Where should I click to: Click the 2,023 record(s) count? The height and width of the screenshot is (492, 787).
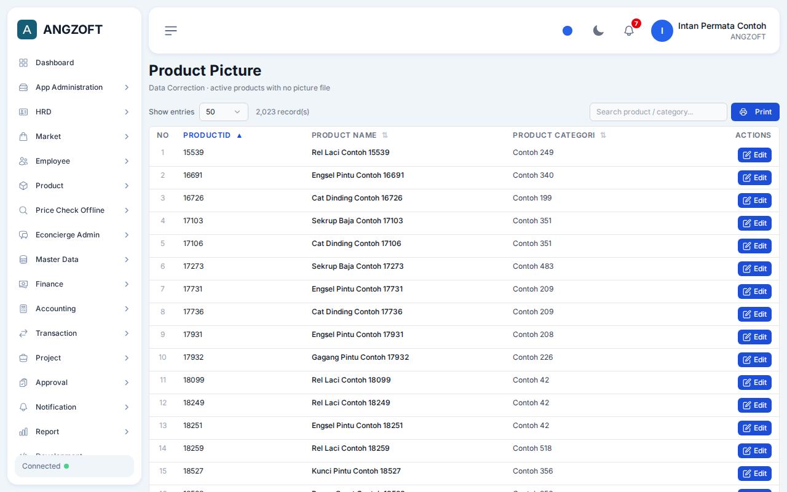282,112
